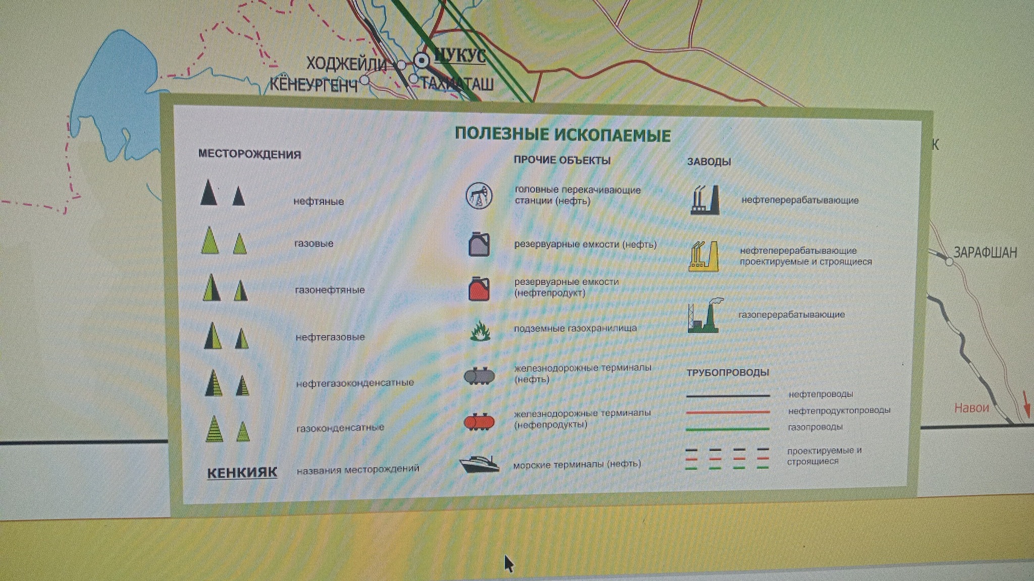Click the striped газоконденсатные field triangle
Screen dimensions: 1034x581
[x=214, y=429]
